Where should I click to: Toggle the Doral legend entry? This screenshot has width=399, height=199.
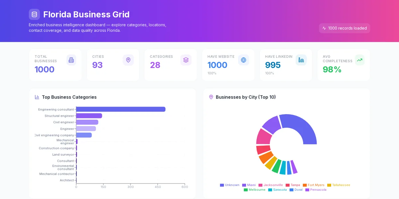click(x=296, y=190)
